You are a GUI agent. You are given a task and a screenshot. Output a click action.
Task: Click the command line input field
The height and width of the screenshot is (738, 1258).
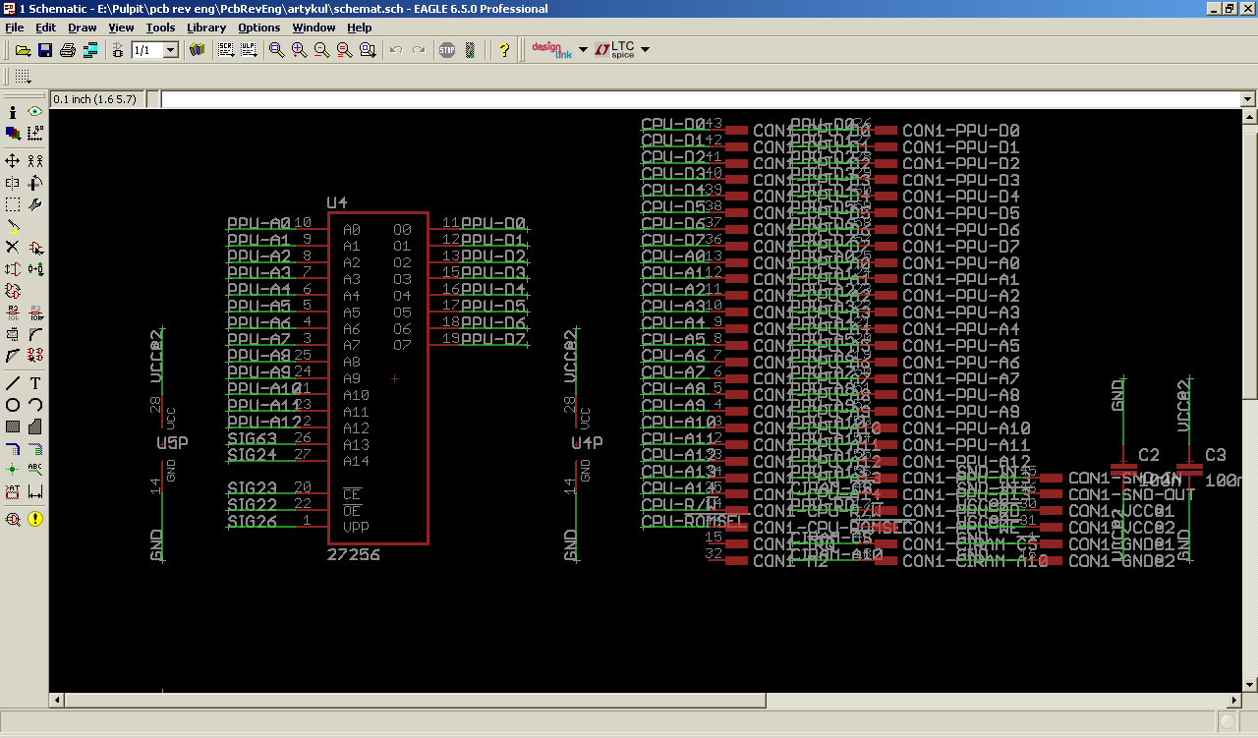click(x=700, y=99)
